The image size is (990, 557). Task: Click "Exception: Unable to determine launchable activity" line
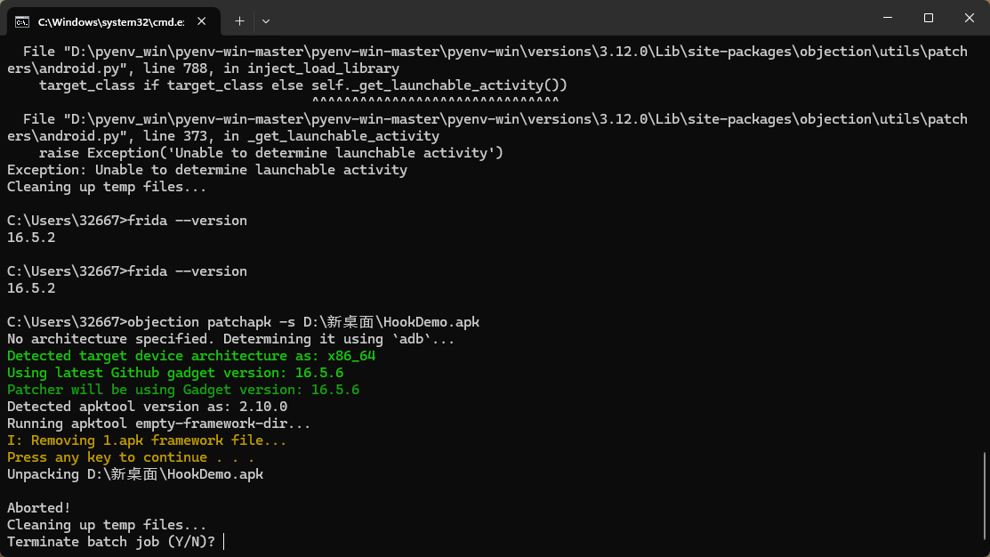tap(207, 170)
